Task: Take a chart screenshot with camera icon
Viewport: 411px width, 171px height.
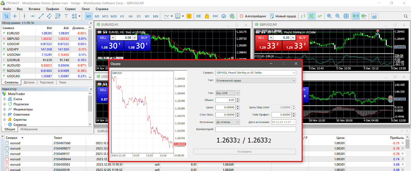Action: tap(374, 16)
